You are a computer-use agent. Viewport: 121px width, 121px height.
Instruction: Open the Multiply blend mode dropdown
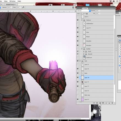(84, 11)
